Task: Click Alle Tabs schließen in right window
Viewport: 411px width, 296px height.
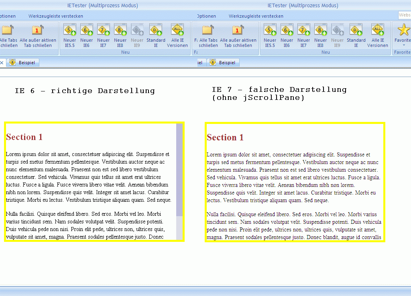Action: (x=208, y=36)
